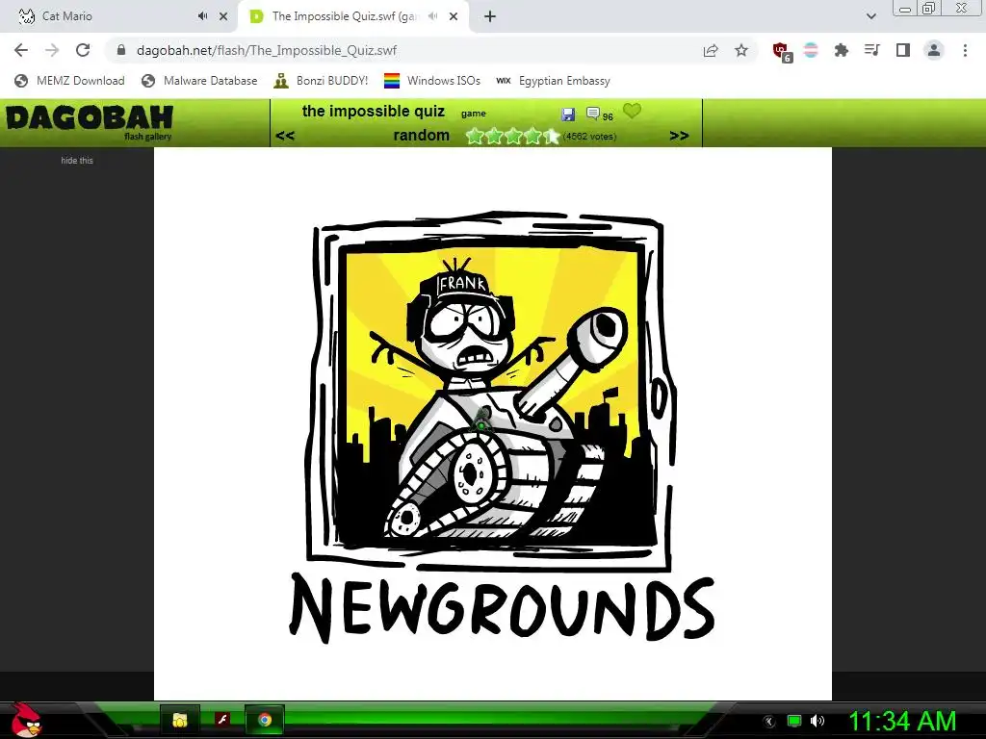The image size is (986, 739).
Task: Close The Impossible Quiz tab
Action: coord(454,16)
